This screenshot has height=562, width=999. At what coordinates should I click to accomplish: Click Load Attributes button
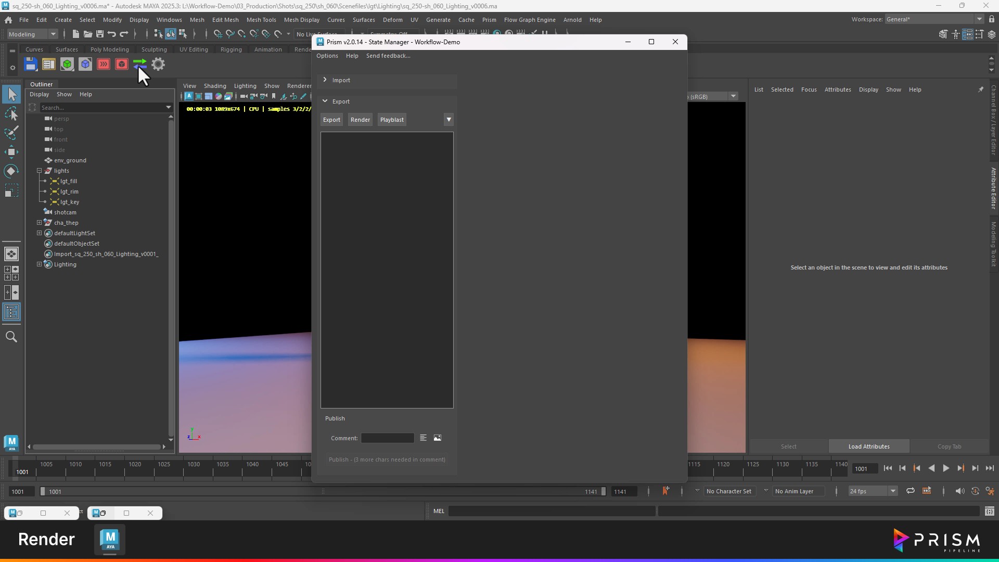click(x=869, y=446)
